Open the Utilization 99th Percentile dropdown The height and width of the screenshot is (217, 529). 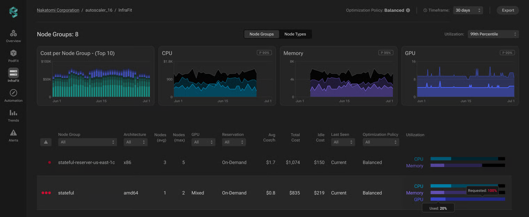coord(493,34)
